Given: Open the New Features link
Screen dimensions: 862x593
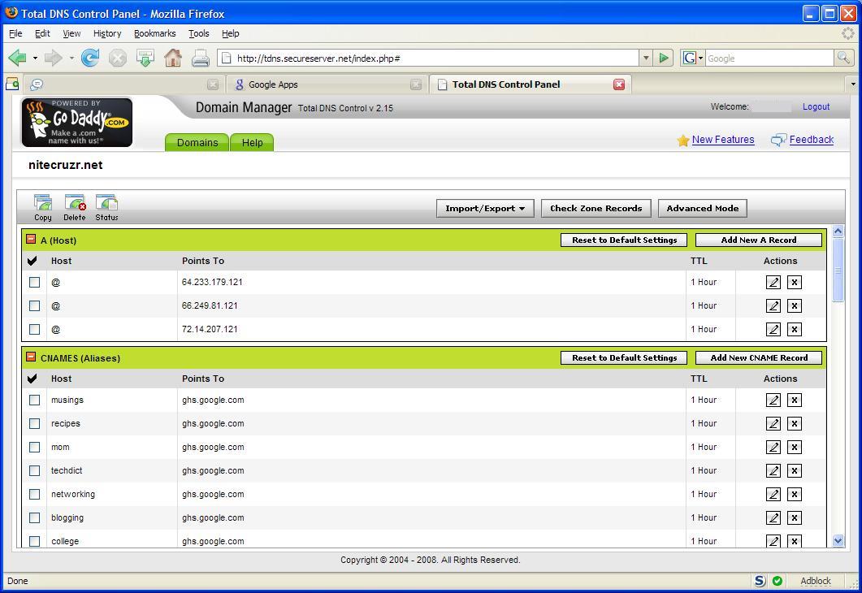Looking at the screenshot, I should tap(723, 140).
